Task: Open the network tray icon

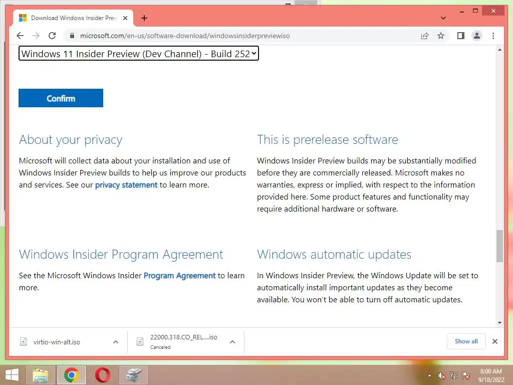Action: [x=454, y=375]
